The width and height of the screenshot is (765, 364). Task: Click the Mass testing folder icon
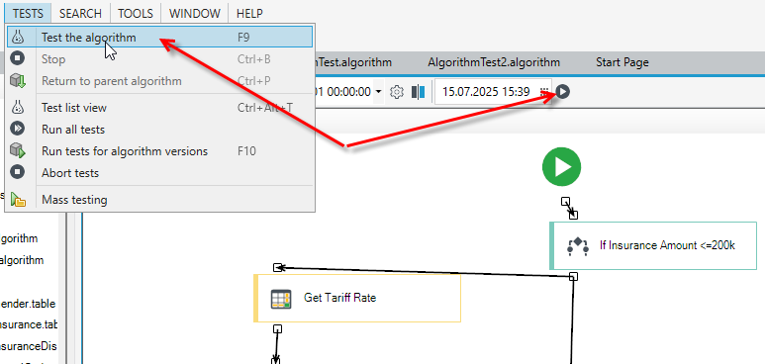pos(18,200)
